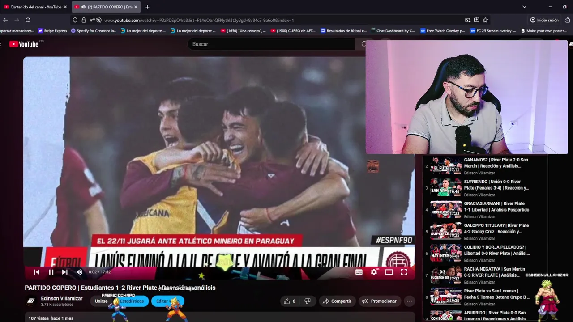View site security padlock info
The width and height of the screenshot is (573, 322).
[x=84, y=20]
